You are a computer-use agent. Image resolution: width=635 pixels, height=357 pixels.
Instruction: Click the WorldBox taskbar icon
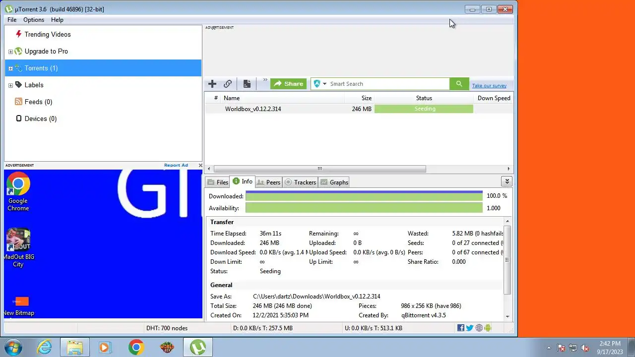tap(167, 347)
